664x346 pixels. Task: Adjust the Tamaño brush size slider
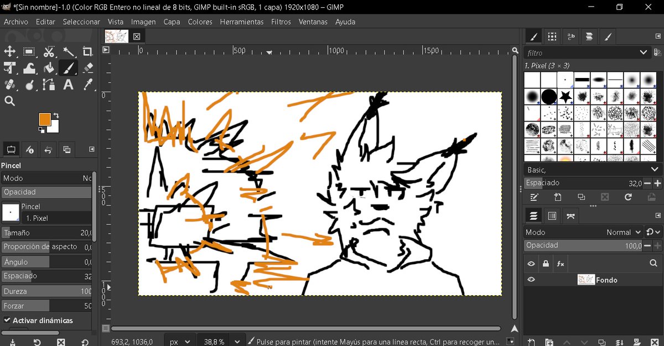[x=46, y=233]
